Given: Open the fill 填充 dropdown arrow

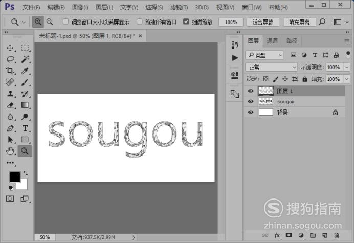Looking at the screenshot, I should (x=346, y=79).
